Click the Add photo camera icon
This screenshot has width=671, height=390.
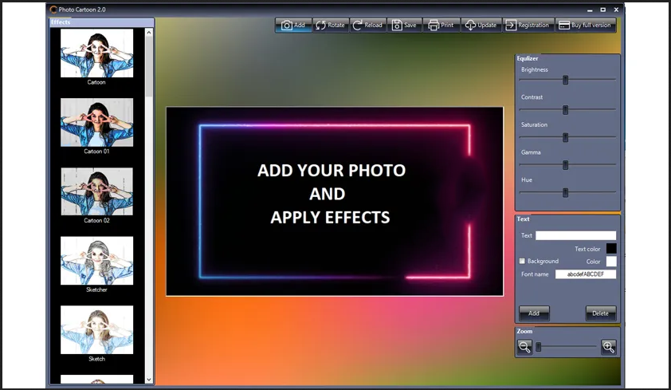[286, 26]
